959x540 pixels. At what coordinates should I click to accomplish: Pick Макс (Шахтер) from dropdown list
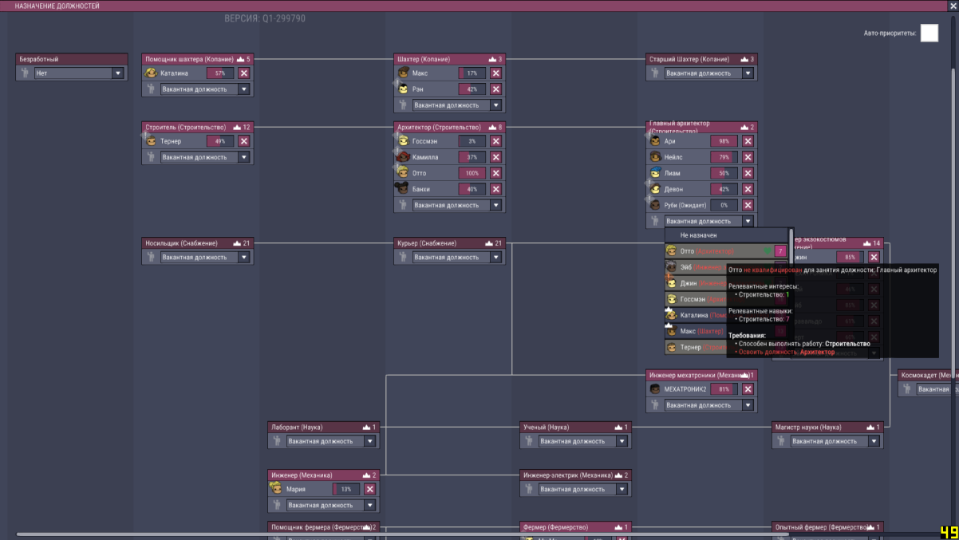pos(696,331)
